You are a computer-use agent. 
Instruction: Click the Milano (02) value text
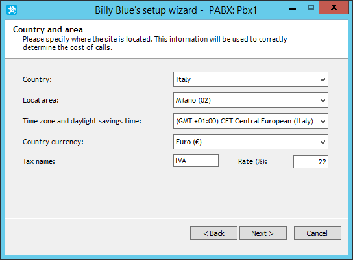(193, 100)
